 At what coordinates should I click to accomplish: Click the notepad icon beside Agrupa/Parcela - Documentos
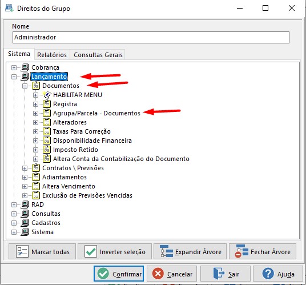(x=47, y=113)
